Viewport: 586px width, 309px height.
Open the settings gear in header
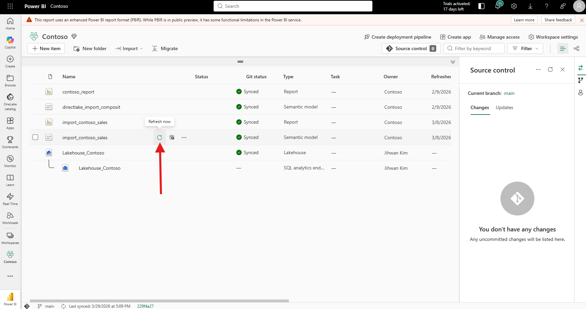[x=514, y=6]
